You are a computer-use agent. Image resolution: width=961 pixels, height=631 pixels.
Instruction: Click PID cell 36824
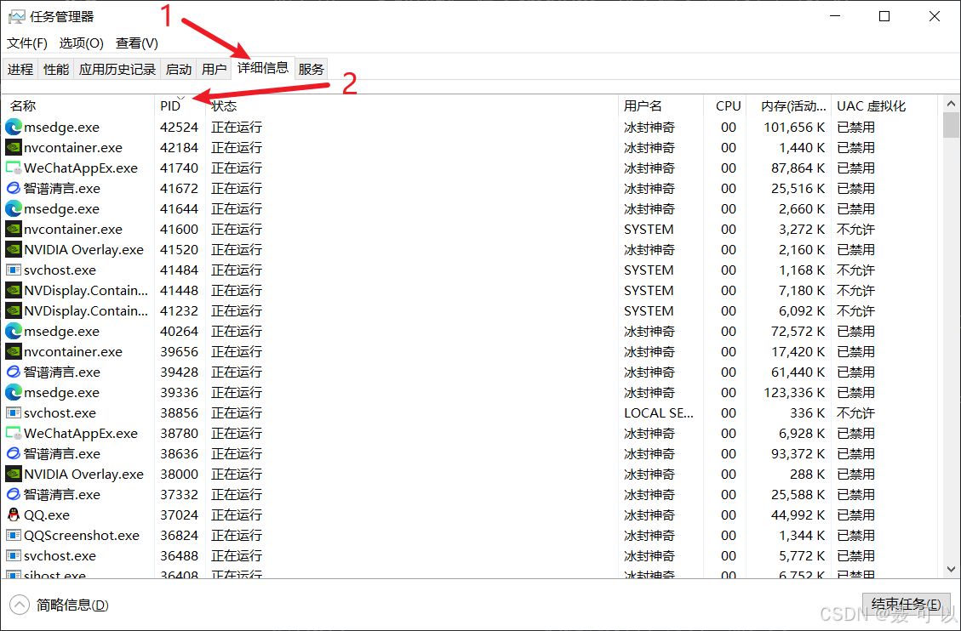(179, 535)
